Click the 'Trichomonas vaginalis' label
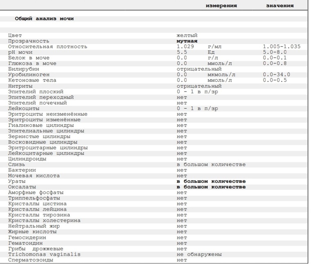315x264 pixels. [44, 254]
